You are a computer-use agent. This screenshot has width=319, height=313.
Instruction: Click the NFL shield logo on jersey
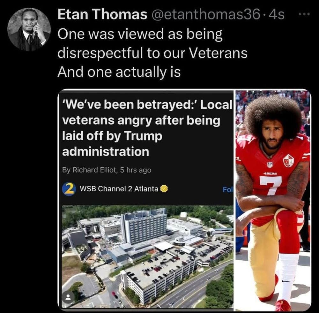(x=270, y=164)
